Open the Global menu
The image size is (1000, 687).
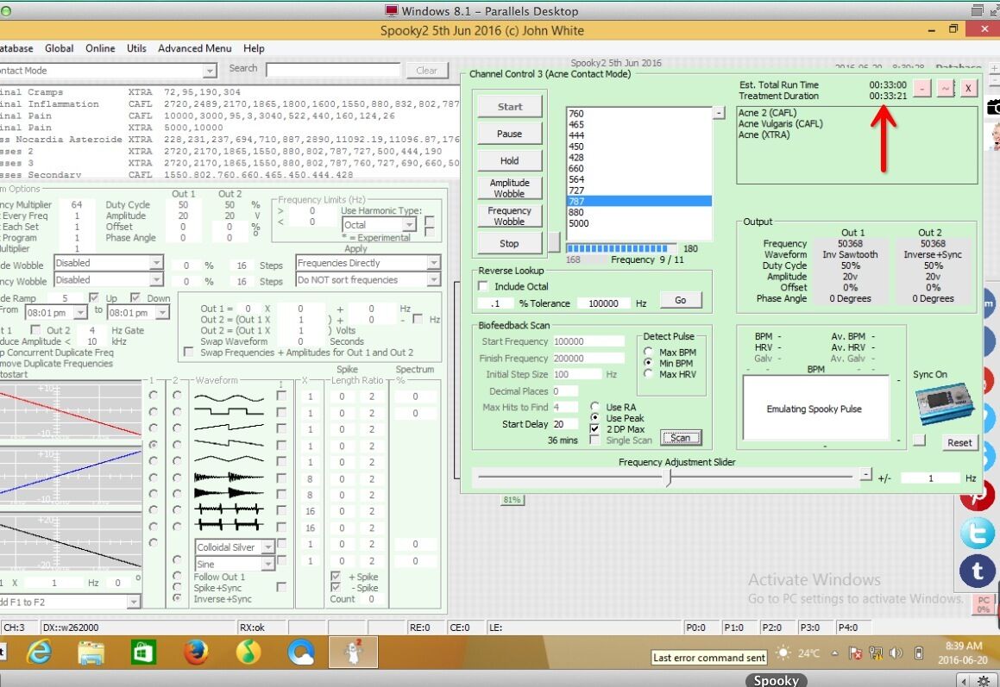[x=59, y=48]
